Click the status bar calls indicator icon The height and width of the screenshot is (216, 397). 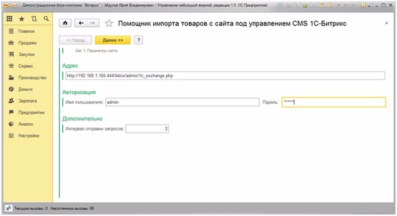[8, 208]
